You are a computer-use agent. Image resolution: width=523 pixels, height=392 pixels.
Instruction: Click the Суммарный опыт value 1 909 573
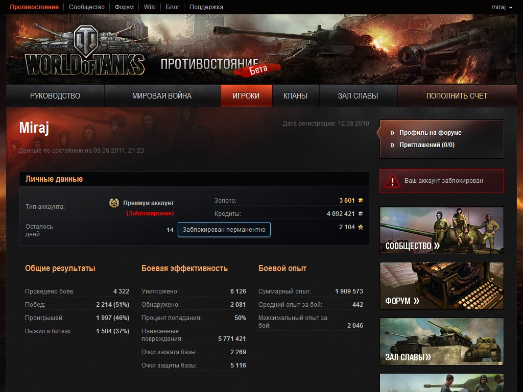[349, 291]
